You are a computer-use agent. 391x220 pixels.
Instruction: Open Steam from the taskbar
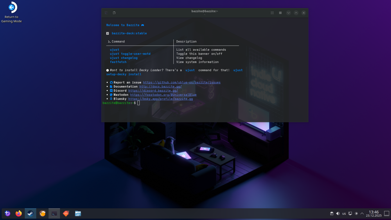tap(30, 213)
